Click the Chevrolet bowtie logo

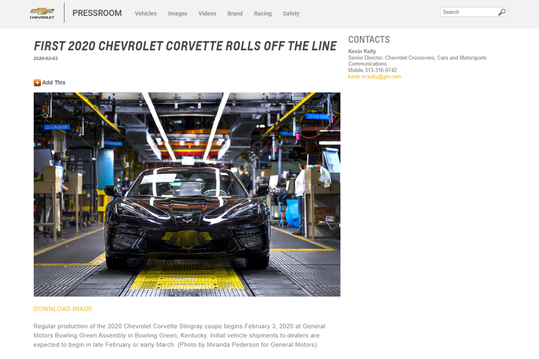[42, 13]
